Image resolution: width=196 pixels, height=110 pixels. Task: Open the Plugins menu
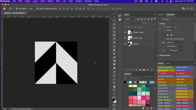coord(79,1)
